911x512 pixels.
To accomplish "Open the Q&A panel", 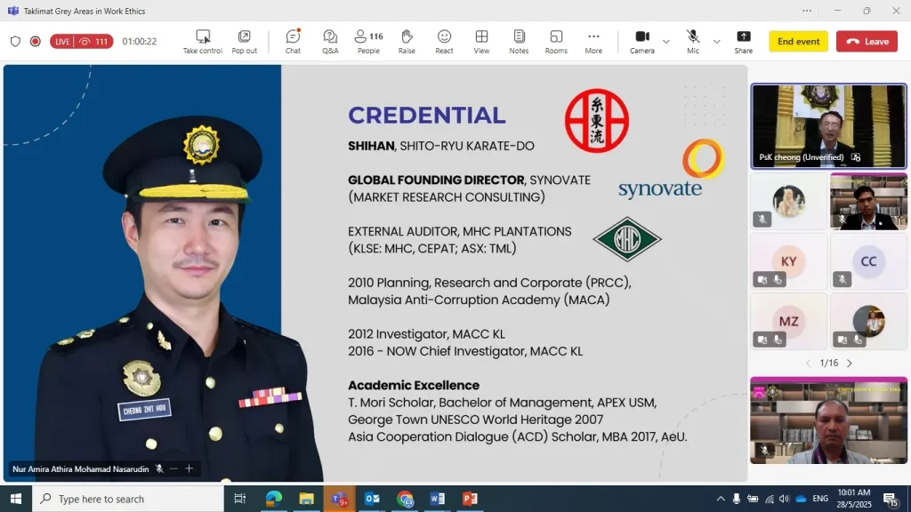I will pyautogui.click(x=330, y=41).
